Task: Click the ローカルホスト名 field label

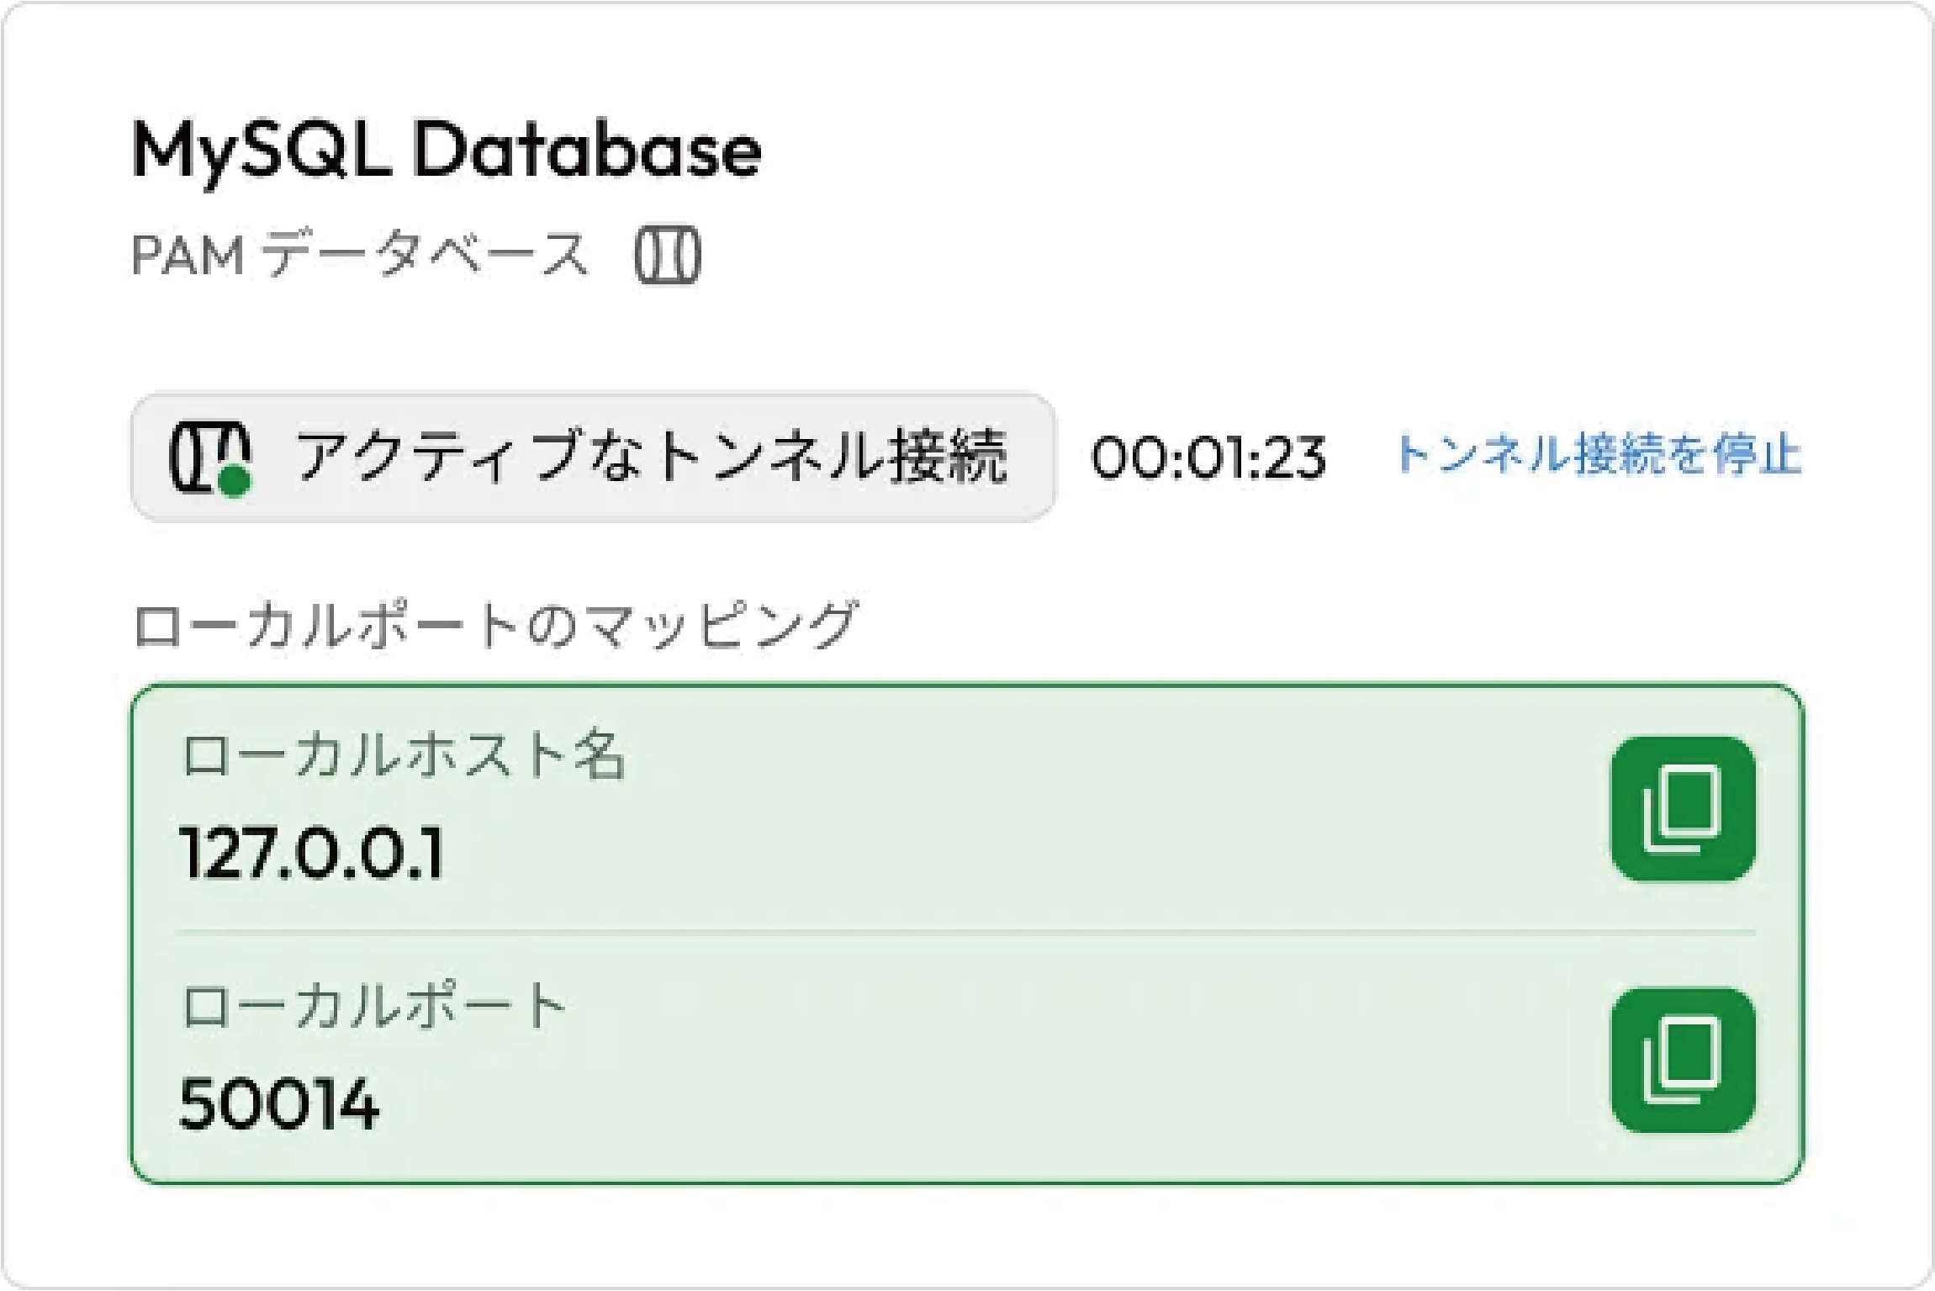Action: (x=404, y=754)
